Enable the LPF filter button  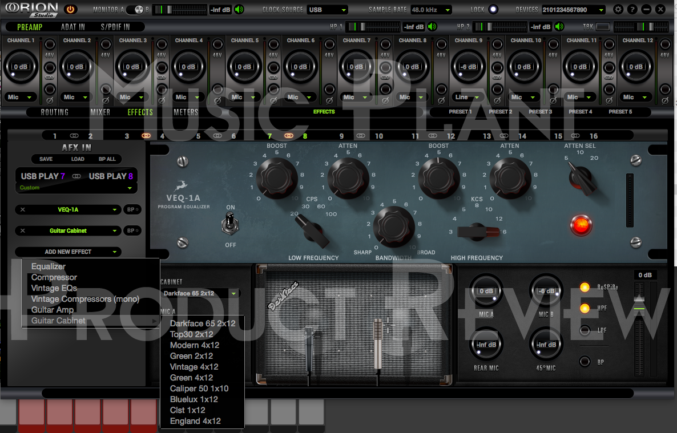pos(585,331)
